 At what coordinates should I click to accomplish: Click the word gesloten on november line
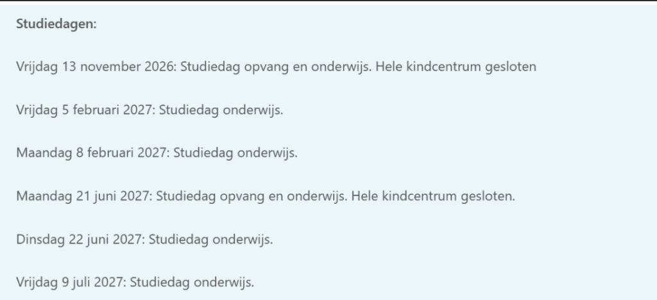[511, 67]
